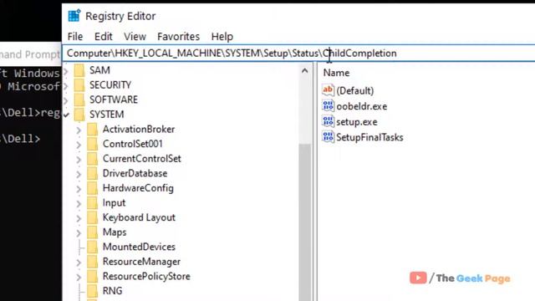Expand the Maps key
The image size is (535, 301).
pyautogui.click(x=79, y=232)
